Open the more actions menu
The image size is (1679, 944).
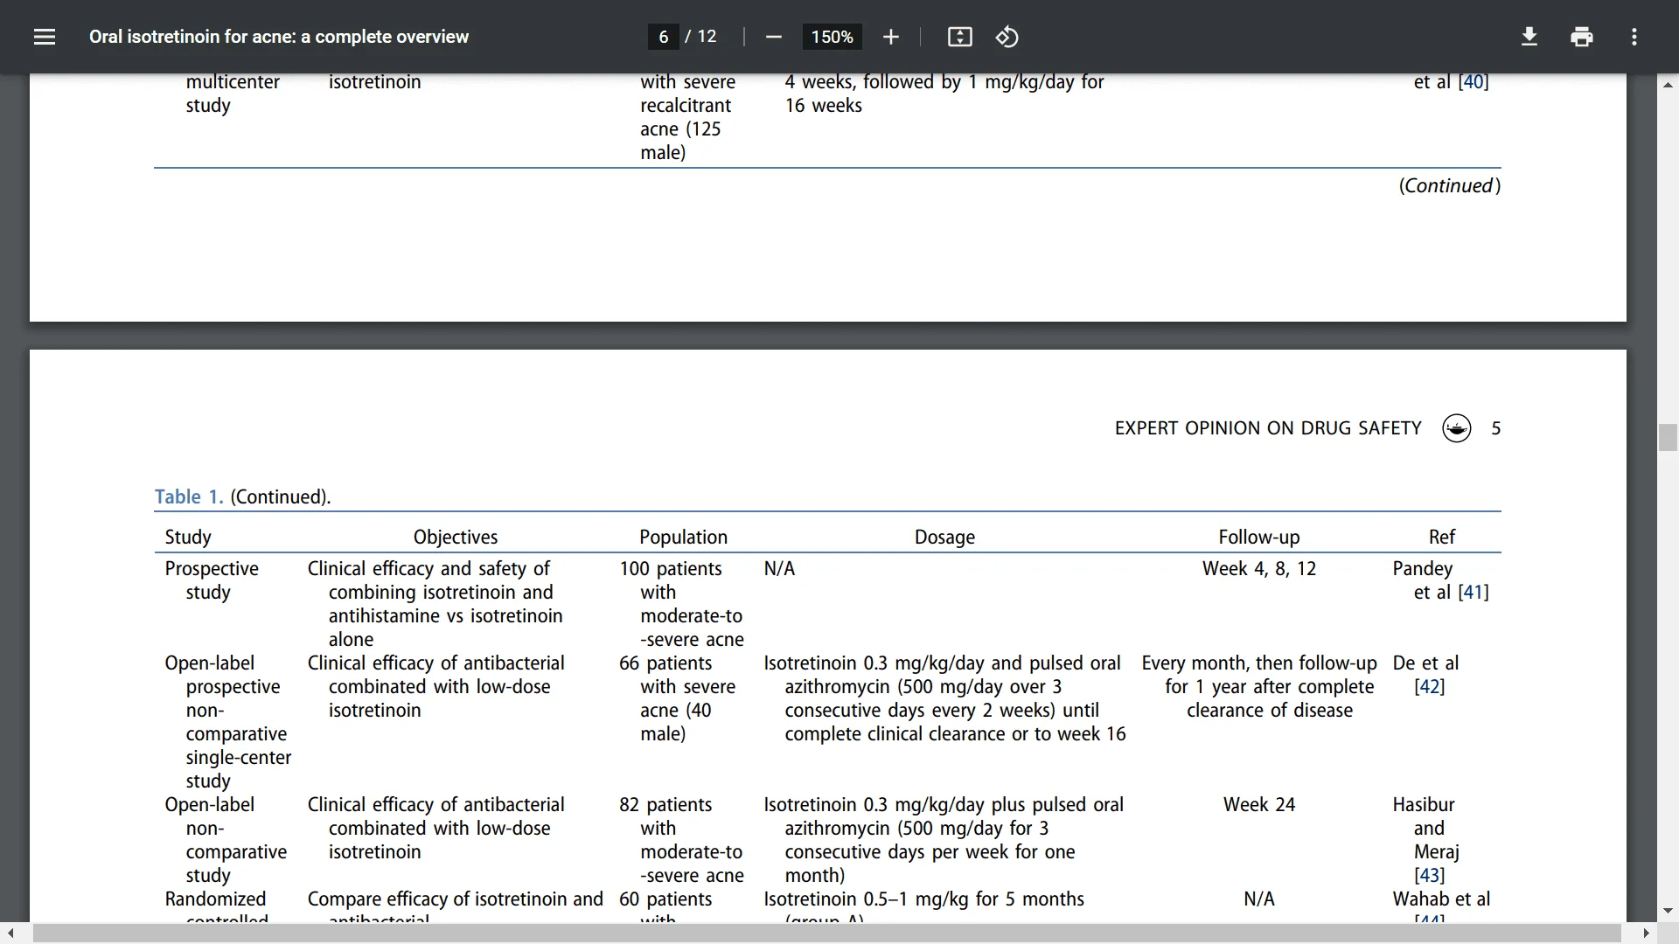[x=1634, y=37]
